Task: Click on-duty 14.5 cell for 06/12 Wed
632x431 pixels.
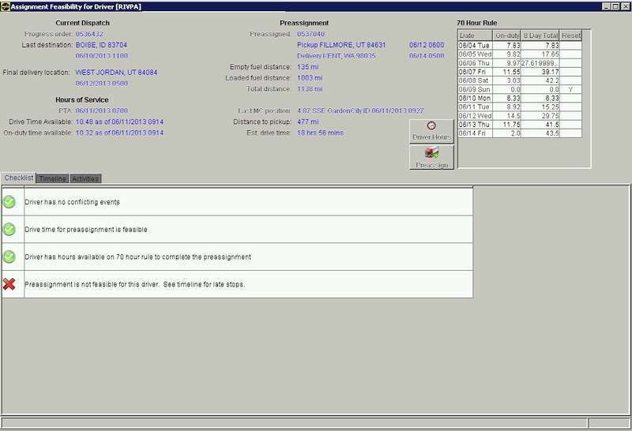Action: pyautogui.click(x=506, y=115)
